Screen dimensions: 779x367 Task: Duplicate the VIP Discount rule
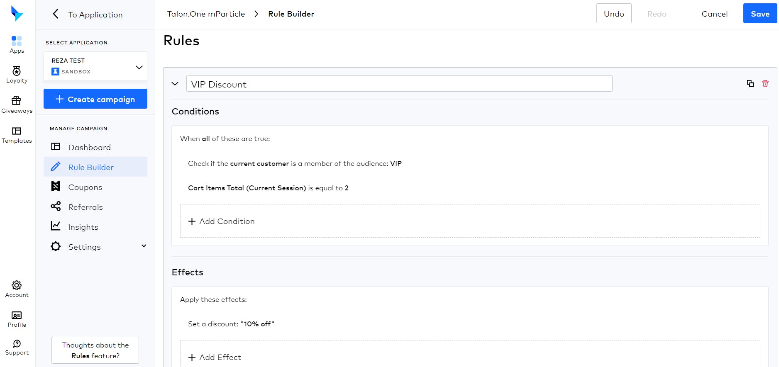click(750, 83)
